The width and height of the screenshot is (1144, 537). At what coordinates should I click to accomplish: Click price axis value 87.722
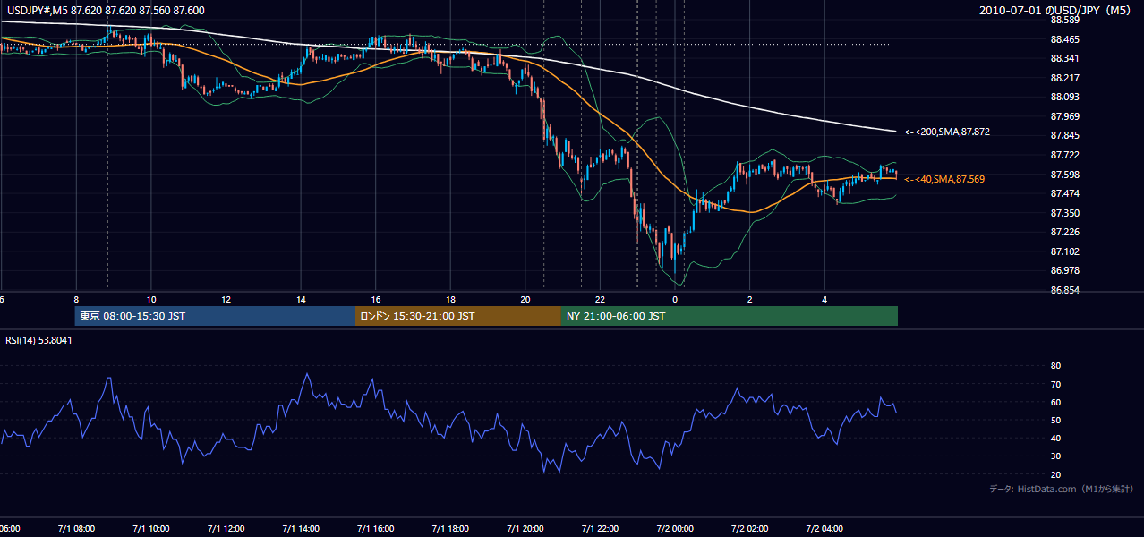1063,155
